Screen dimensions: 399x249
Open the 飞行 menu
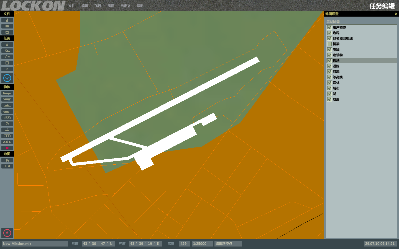point(98,6)
